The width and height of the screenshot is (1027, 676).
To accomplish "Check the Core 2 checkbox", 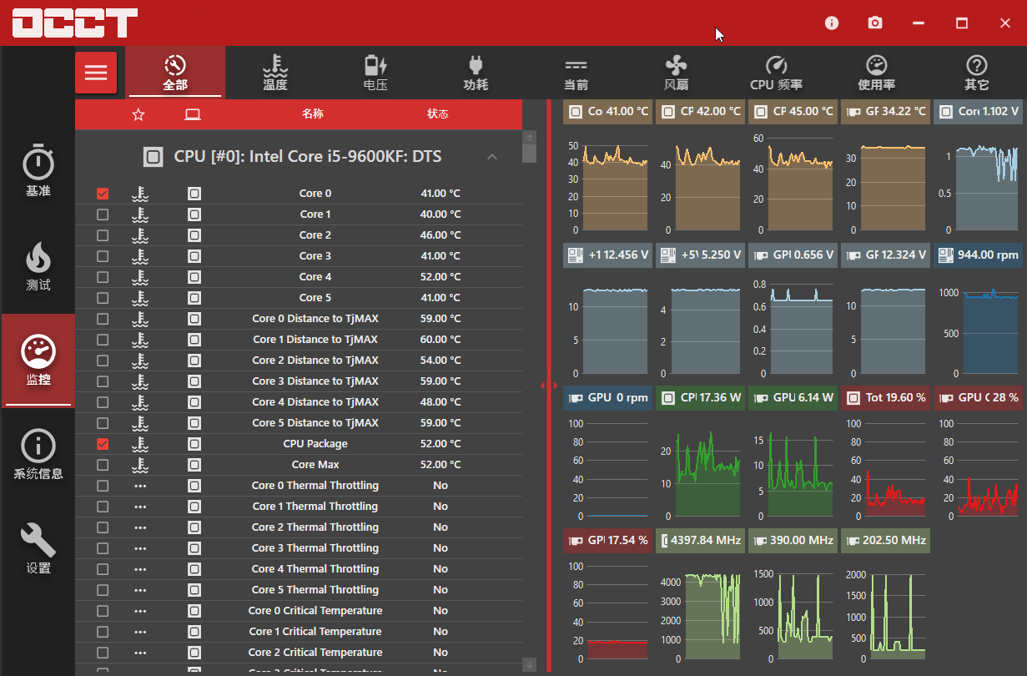I will (103, 235).
